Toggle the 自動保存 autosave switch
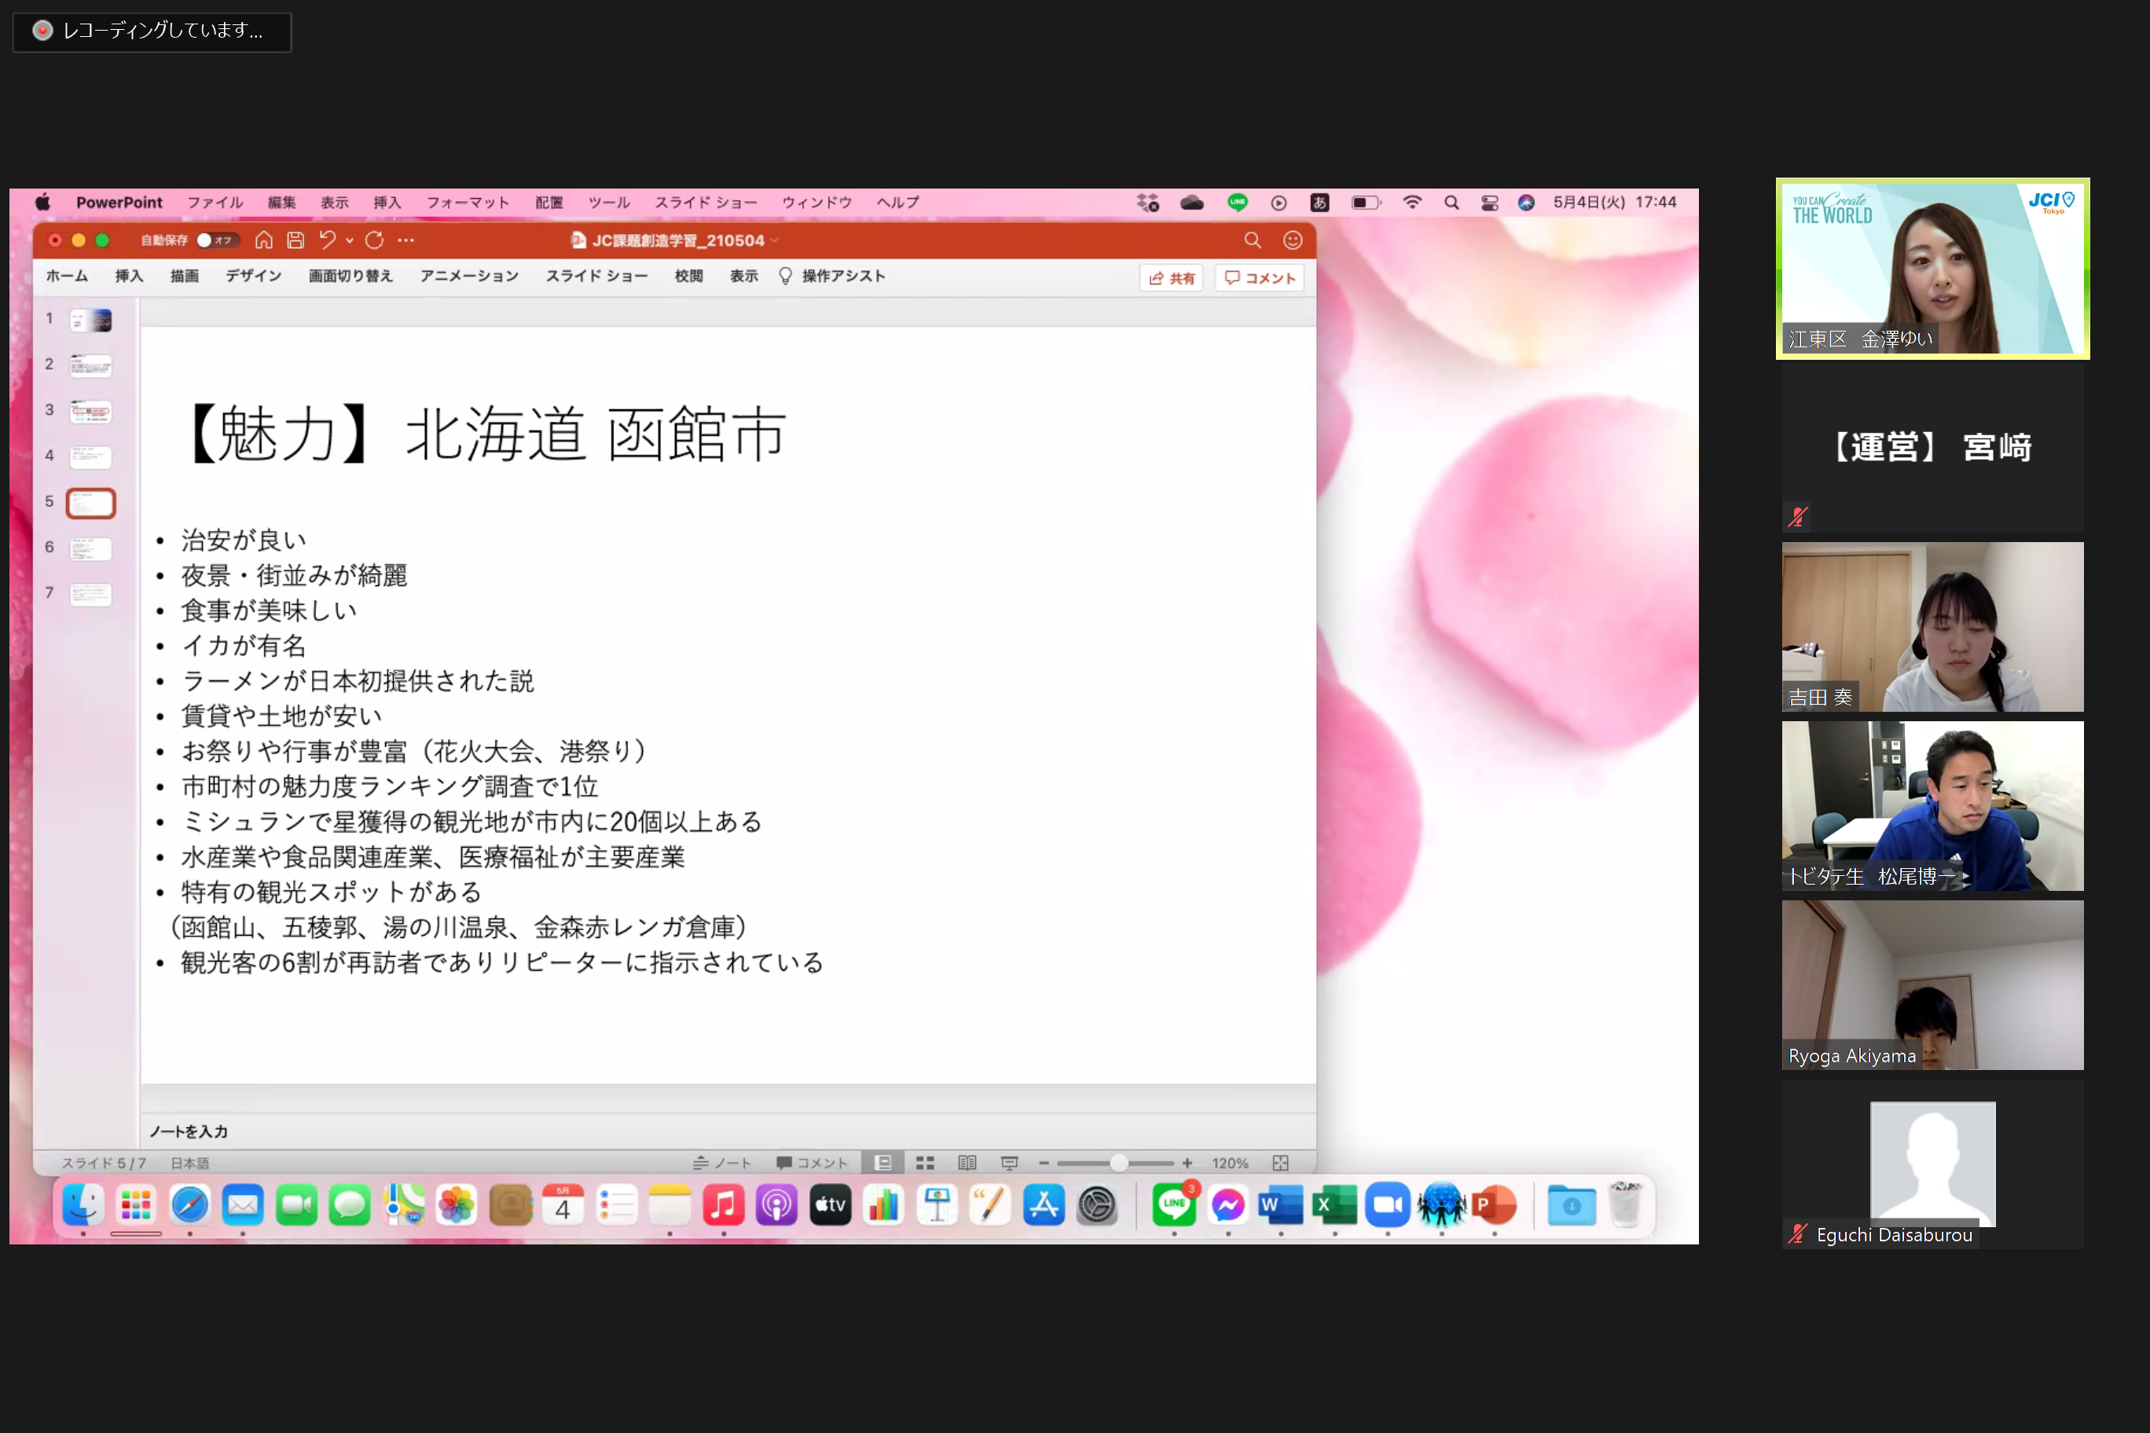This screenshot has width=2150, height=1433. tap(216, 240)
